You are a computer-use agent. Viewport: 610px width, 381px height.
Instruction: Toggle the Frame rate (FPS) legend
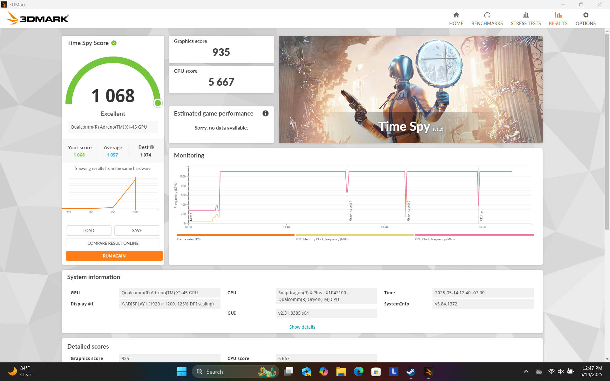tap(189, 239)
